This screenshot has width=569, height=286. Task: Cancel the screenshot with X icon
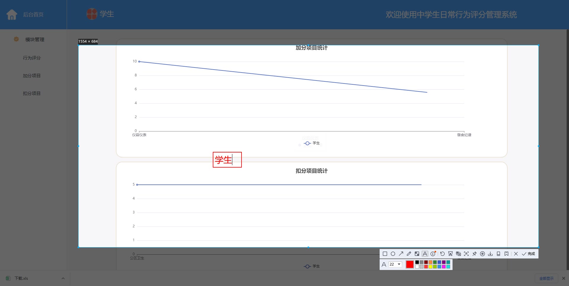[516, 254]
